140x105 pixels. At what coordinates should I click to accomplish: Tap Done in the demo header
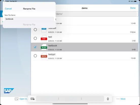click(133, 8)
